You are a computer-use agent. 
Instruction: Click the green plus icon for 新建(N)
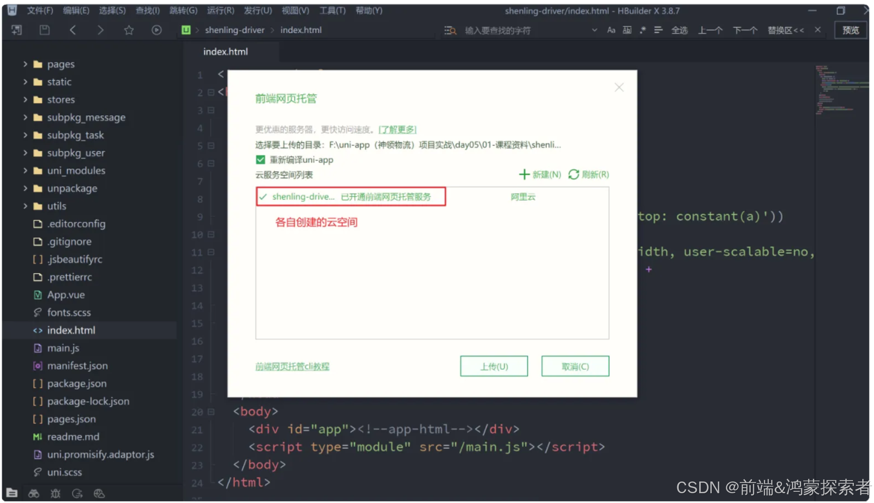click(524, 174)
